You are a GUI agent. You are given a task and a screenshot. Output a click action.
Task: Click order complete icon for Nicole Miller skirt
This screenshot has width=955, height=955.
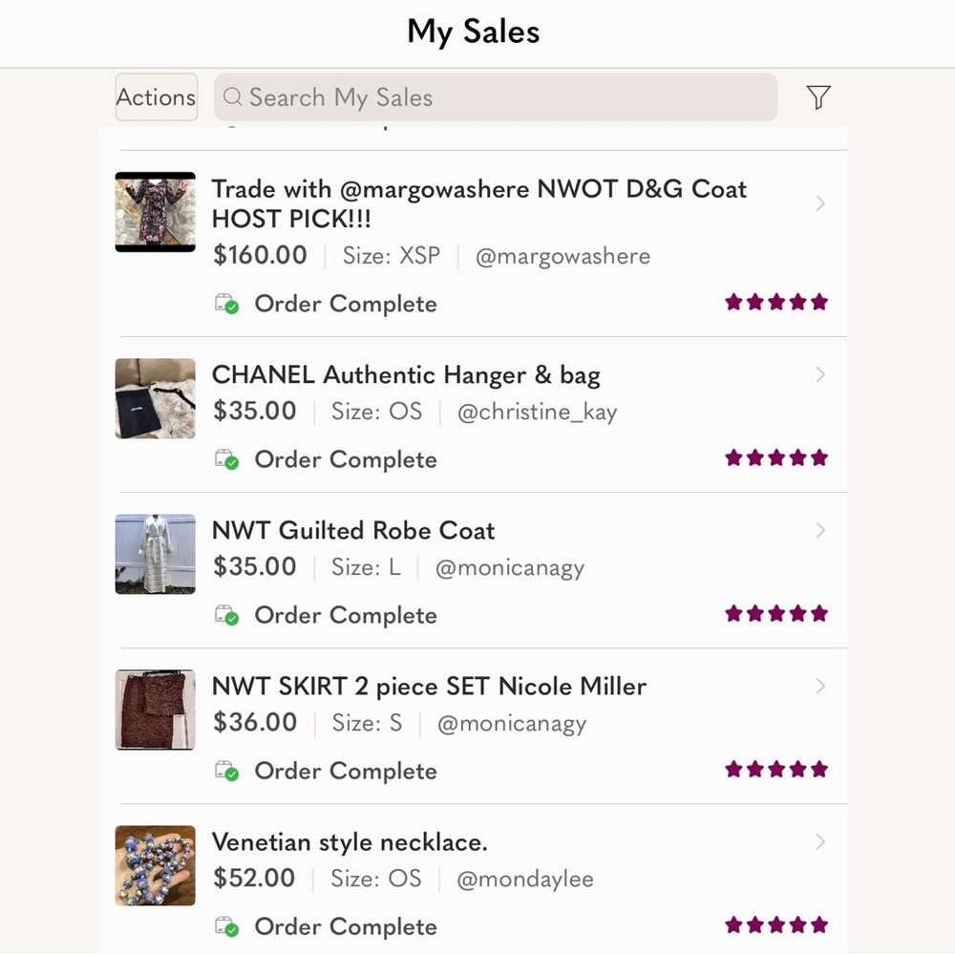coord(226,771)
